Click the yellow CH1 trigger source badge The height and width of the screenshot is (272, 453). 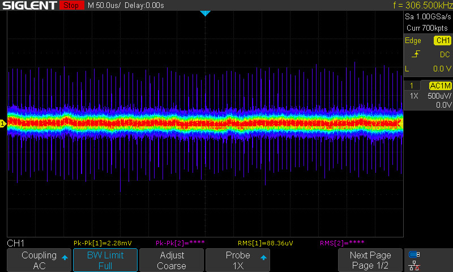click(442, 40)
